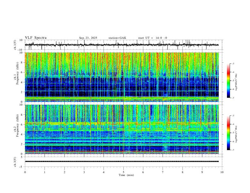This screenshot has height=193, width=250.
Task: Click the "-3" label on upper color bar
Action: pos(233,63)
